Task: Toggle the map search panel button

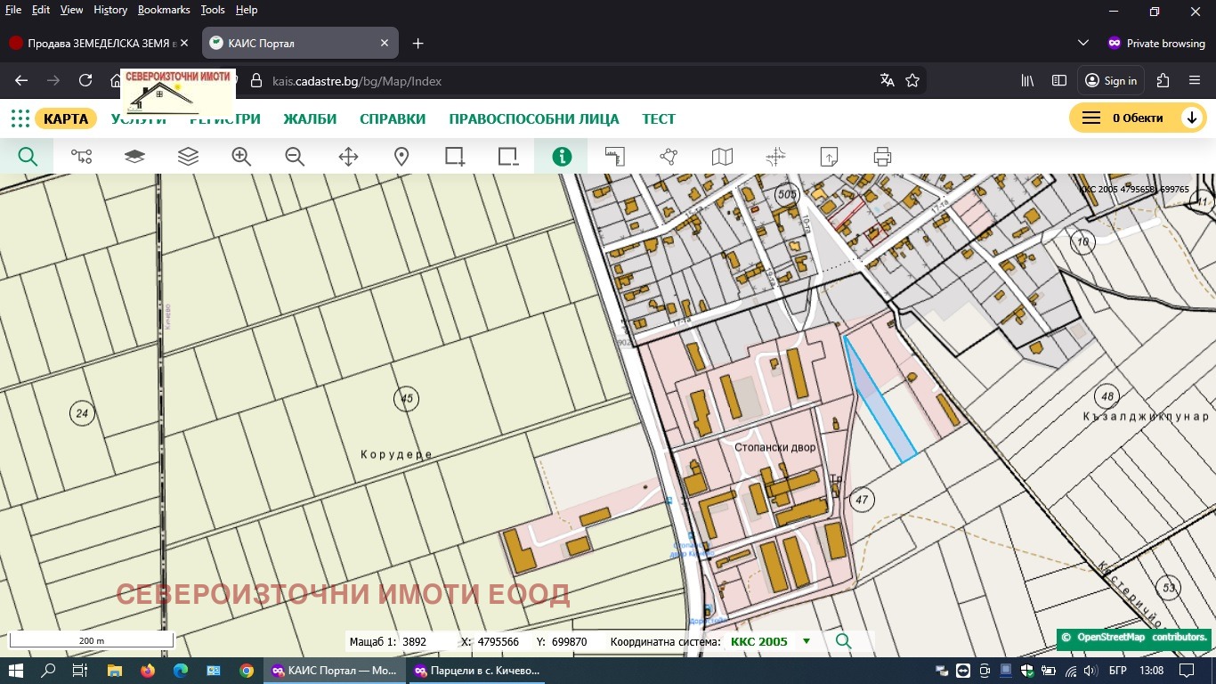Action: point(28,157)
